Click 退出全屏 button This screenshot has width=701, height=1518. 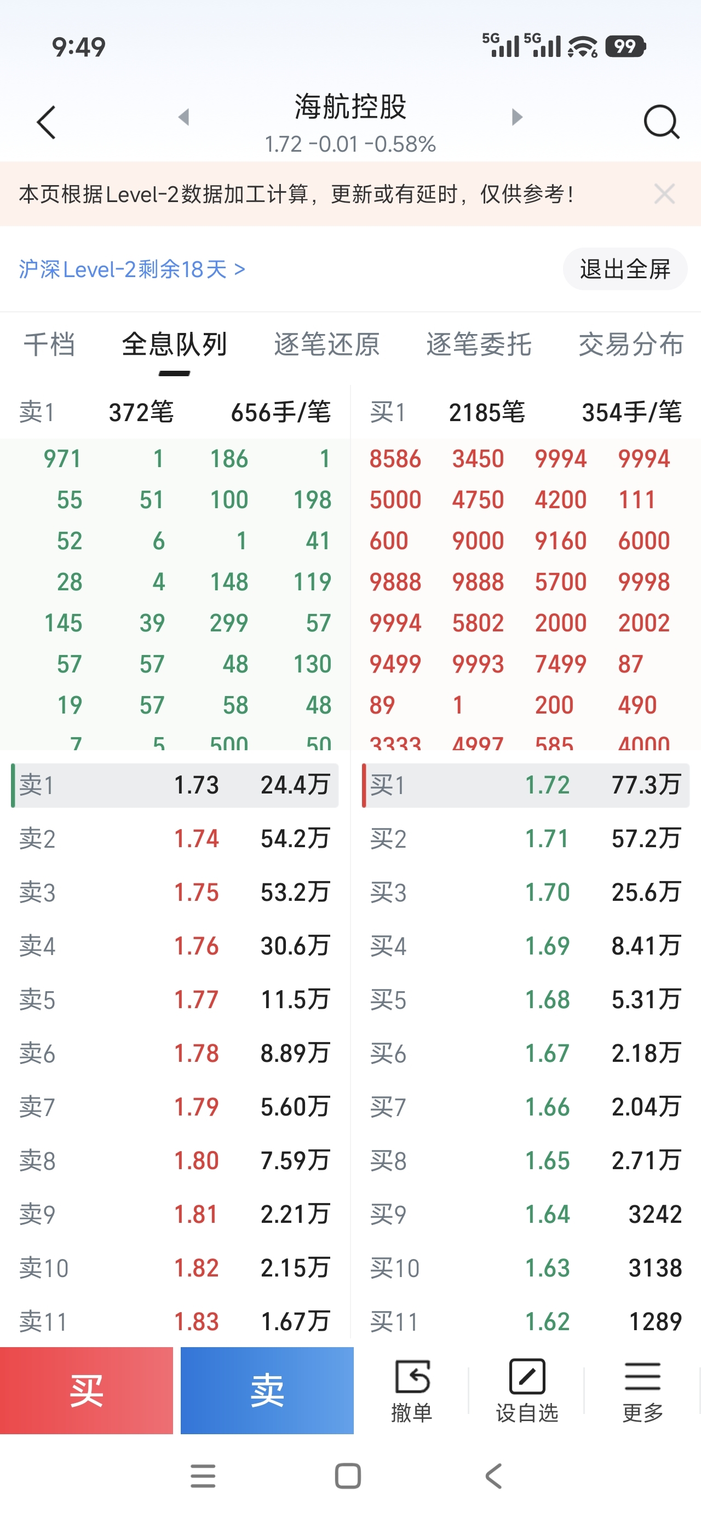(625, 269)
